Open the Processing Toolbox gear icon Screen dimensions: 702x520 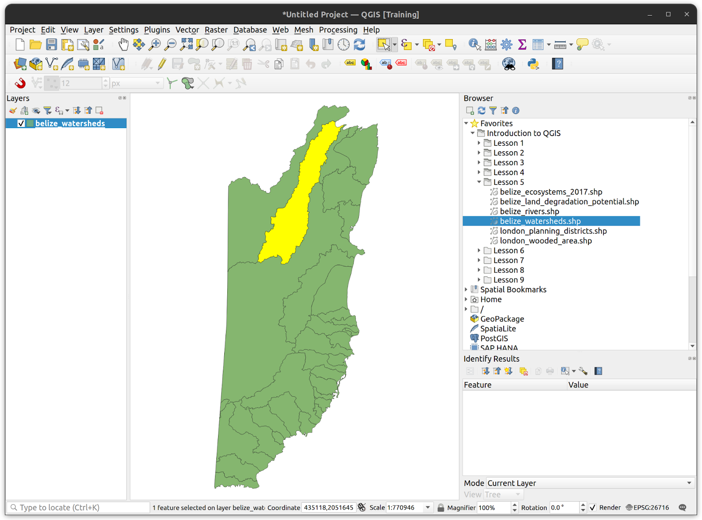point(506,44)
